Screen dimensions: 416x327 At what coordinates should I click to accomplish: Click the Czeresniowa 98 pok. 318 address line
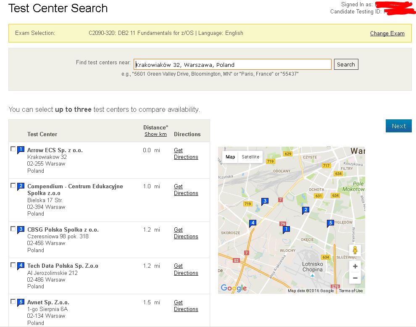click(x=58, y=236)
